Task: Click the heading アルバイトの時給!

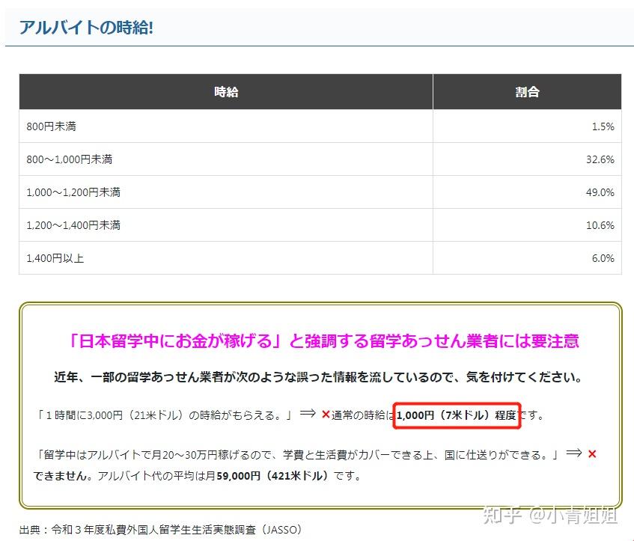Action: tap(86, 28)
